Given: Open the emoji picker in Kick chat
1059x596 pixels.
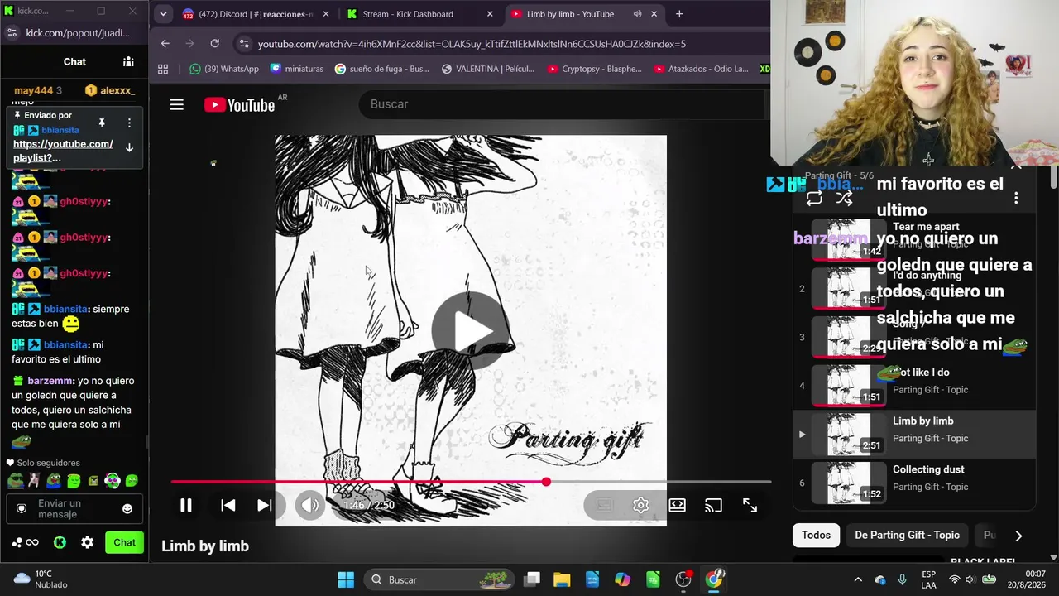Looking at the screenshot, I should click(127, 508).
